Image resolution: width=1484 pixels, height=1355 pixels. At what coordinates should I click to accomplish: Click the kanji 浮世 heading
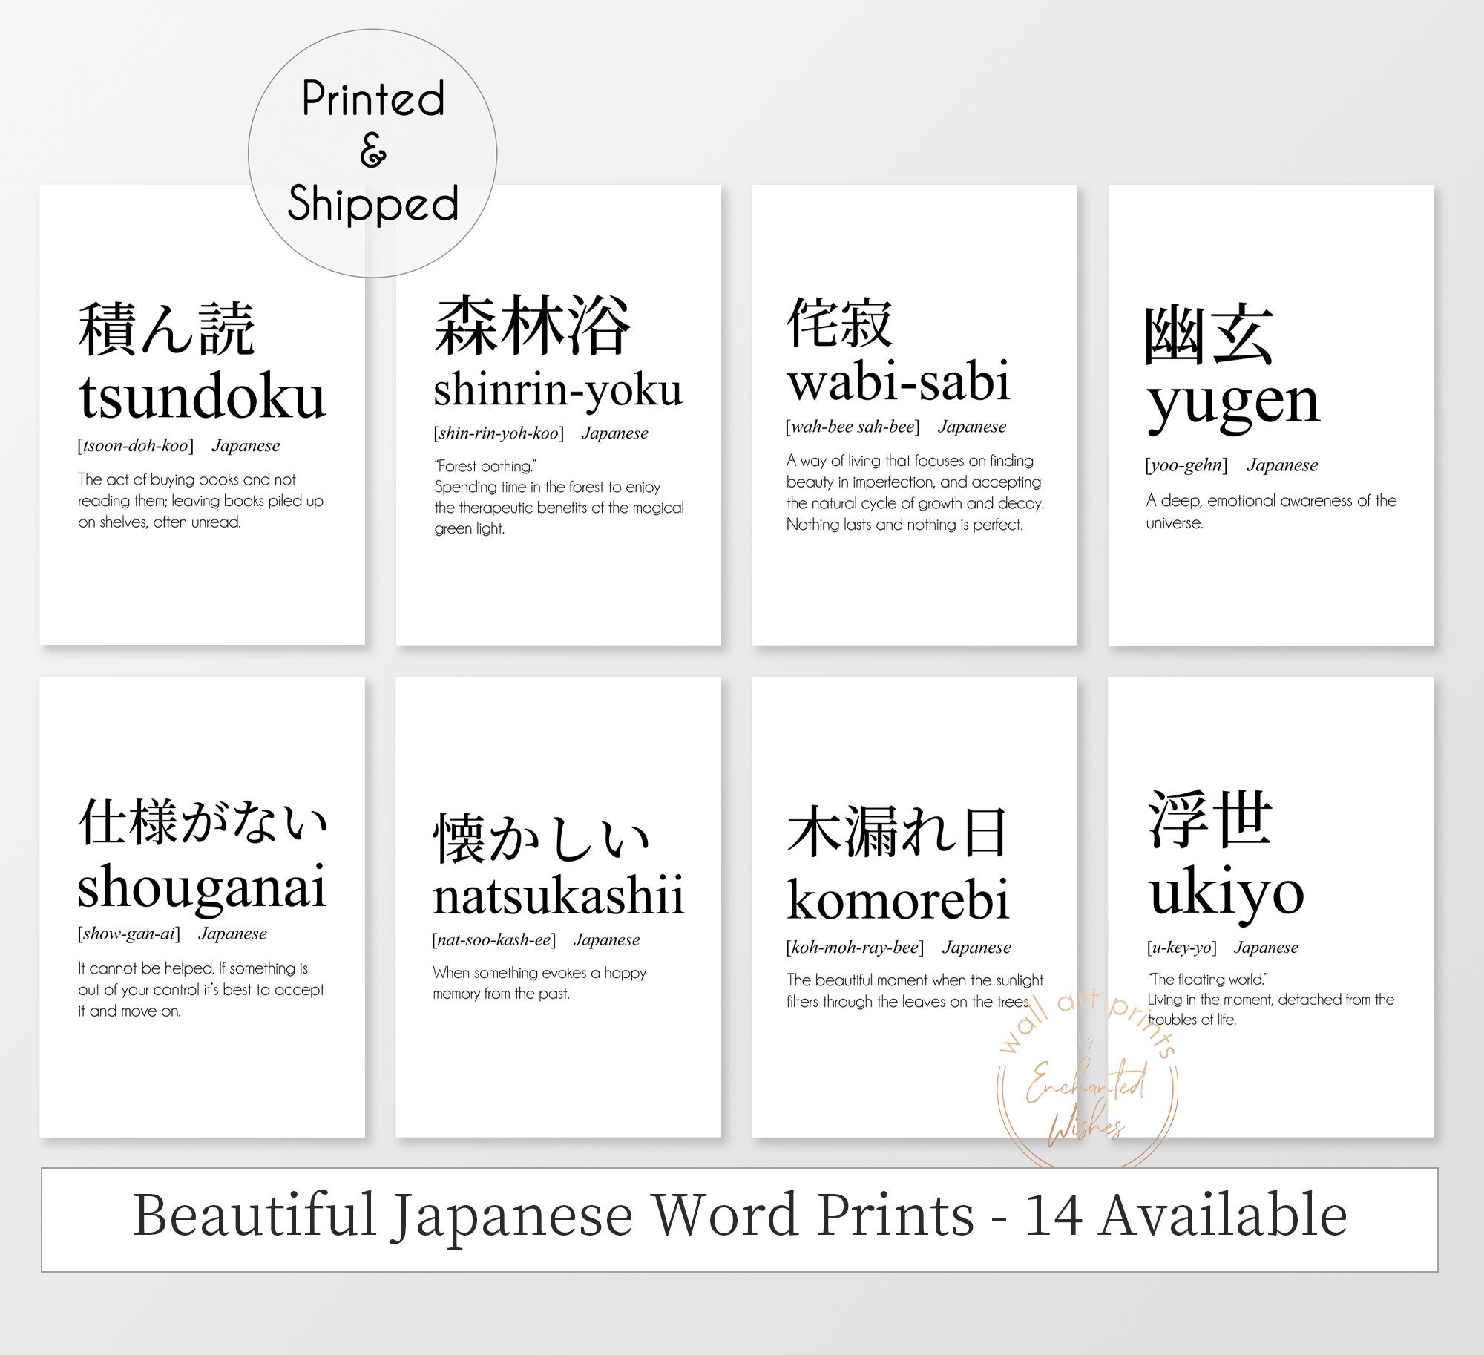(x=1211, y=820)
